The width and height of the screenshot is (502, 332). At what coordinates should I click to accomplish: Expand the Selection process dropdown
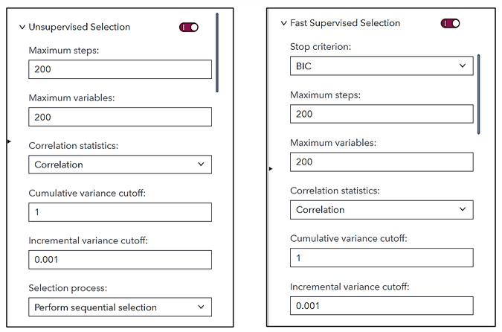pyautogui.click(x=120, y=307)
